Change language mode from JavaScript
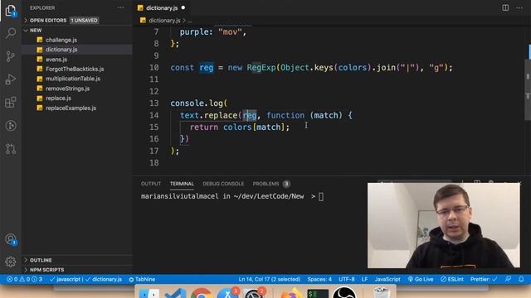This screenshot has width=531, height=298. click(x=387, y=280)
